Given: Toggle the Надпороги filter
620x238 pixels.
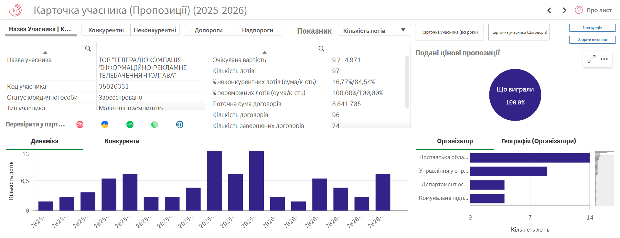Looking at the screenshot, I should pyautogui.click(x=258, y=30).
